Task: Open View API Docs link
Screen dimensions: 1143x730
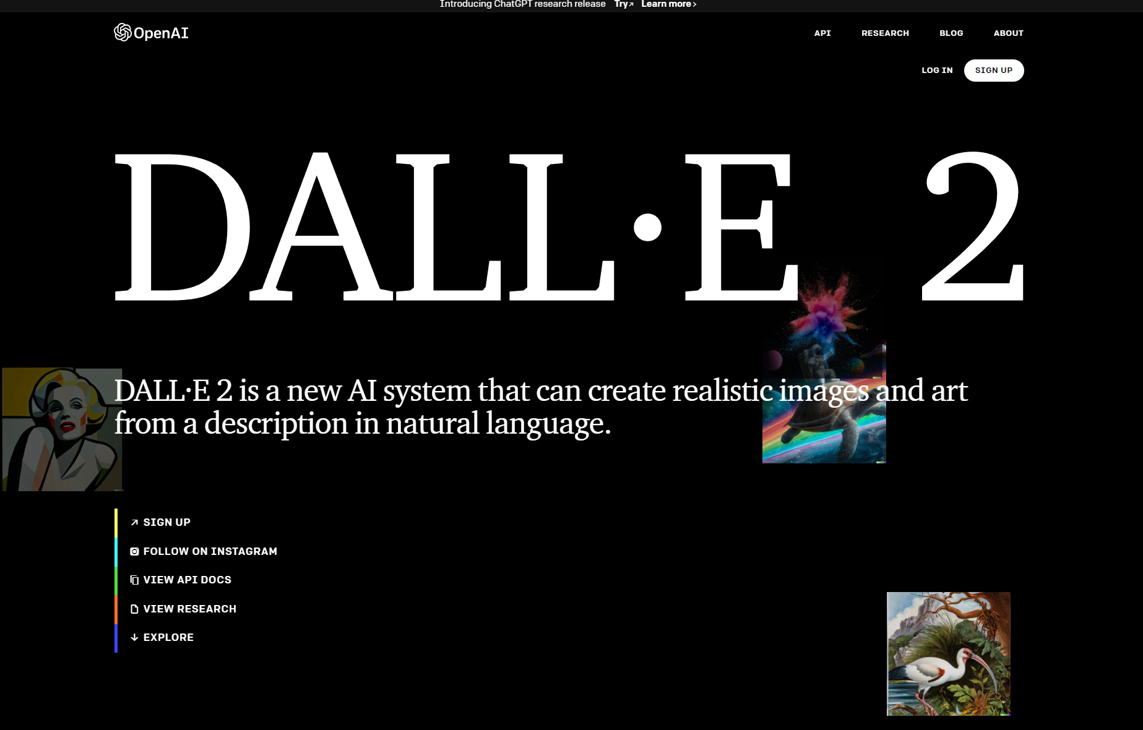Action: pyautogui.click(x=181, y=580)
